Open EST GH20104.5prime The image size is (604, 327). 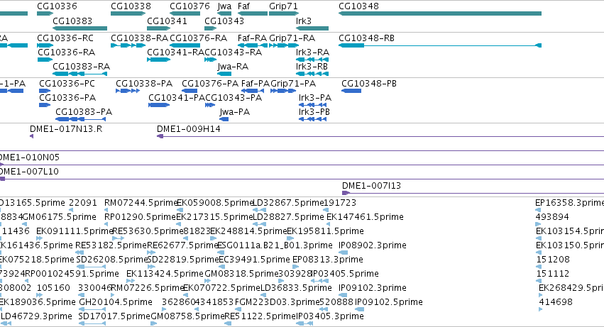(x=116, y=302)
